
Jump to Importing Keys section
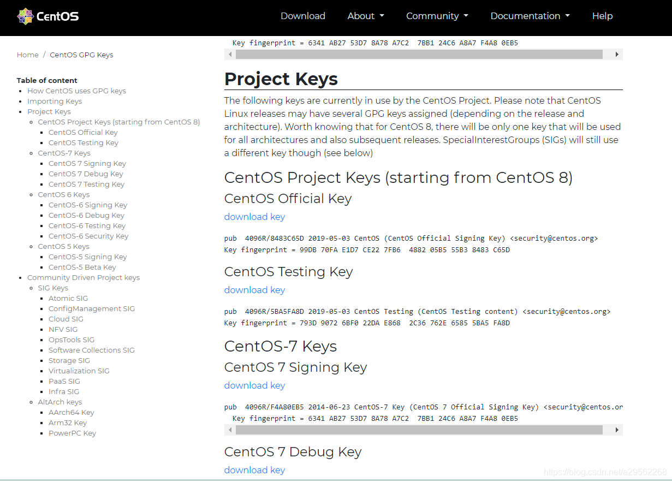pyautogui.click(x=55, y=102)
